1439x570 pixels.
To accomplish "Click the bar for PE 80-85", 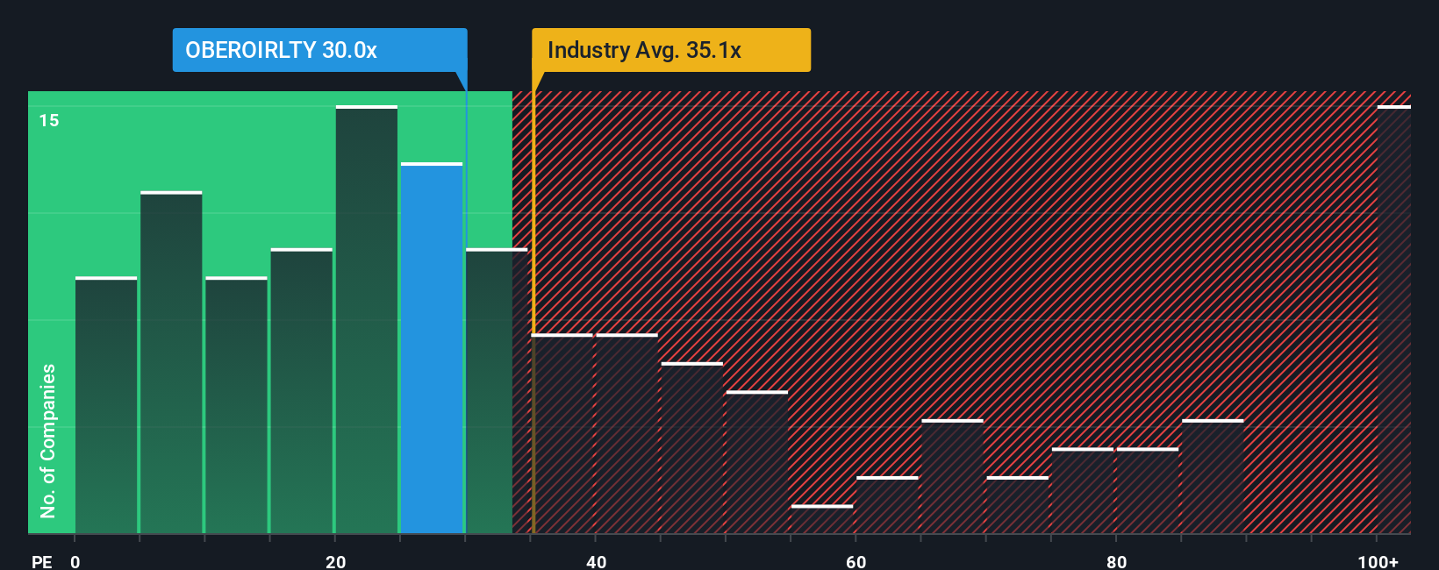I will pyautogui.click(x=1148, y=491).
